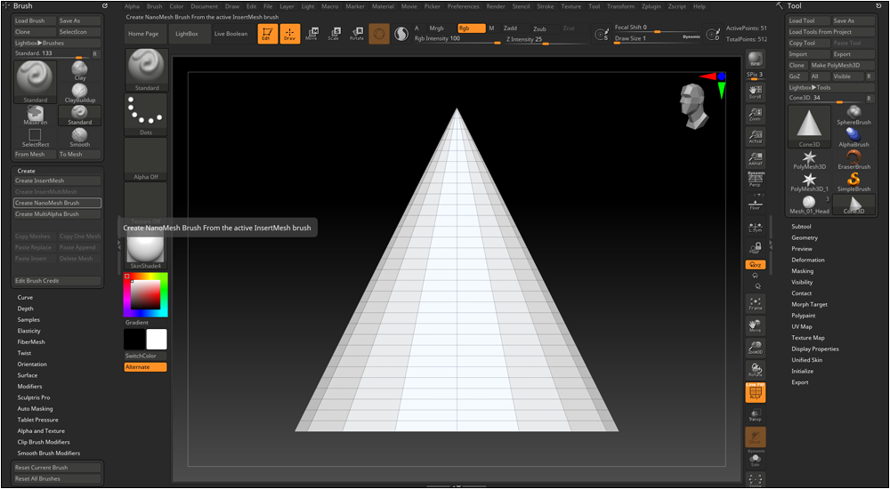Click the SkinShade4 material thumbnail
This screenshot has height=489, width=890.
point(146,252)
